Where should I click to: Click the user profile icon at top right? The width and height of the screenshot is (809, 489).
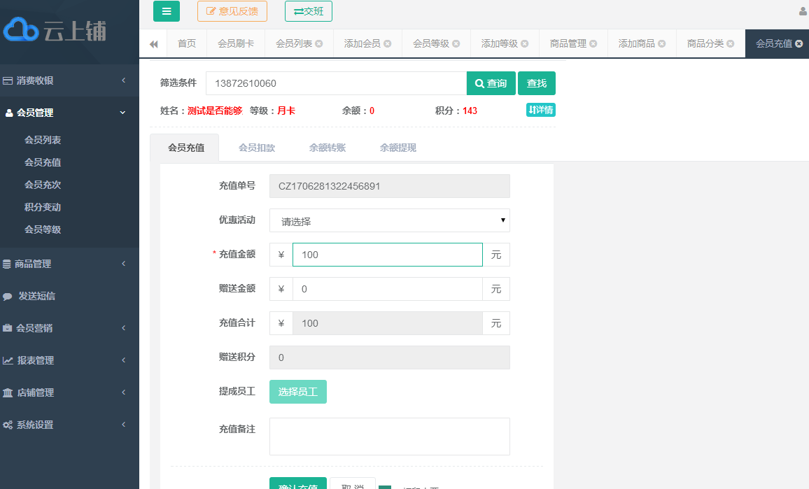[x=803, y=11]
